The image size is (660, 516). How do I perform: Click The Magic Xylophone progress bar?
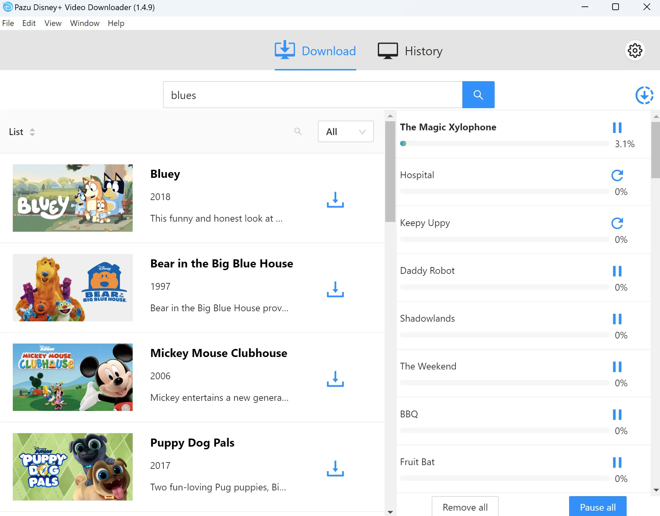click(x=504, y=143)
